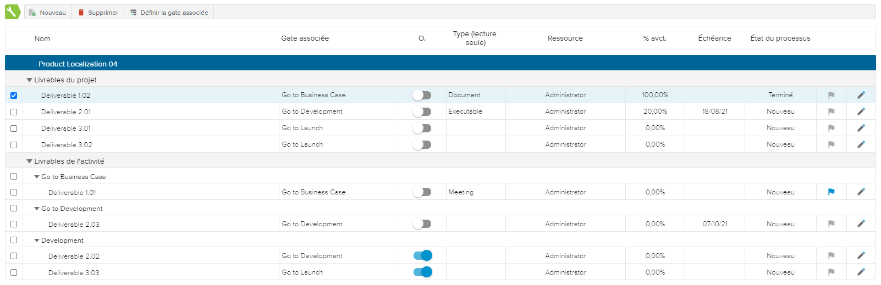The image size is (881, 285).
Task: Collapse the Livrables de l'activité group
Action: 30,161
